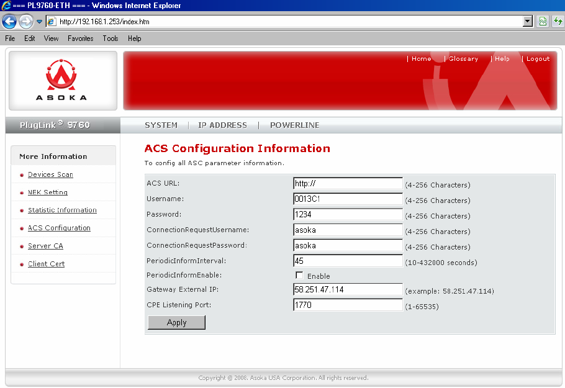Click the Internet Explorer logo in title bar
This screenshot has height=388, width=565.
coord(6,6)
